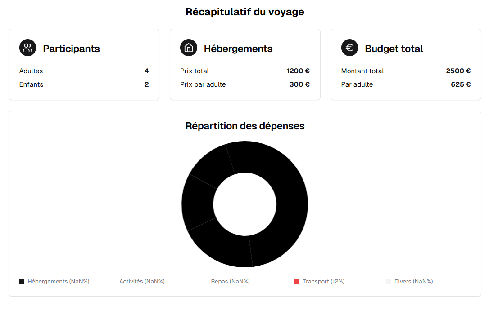The width and height of the screenshot is (489, 310).
Task: Select the Budget total euro icon
Action: tap(349, 48)
